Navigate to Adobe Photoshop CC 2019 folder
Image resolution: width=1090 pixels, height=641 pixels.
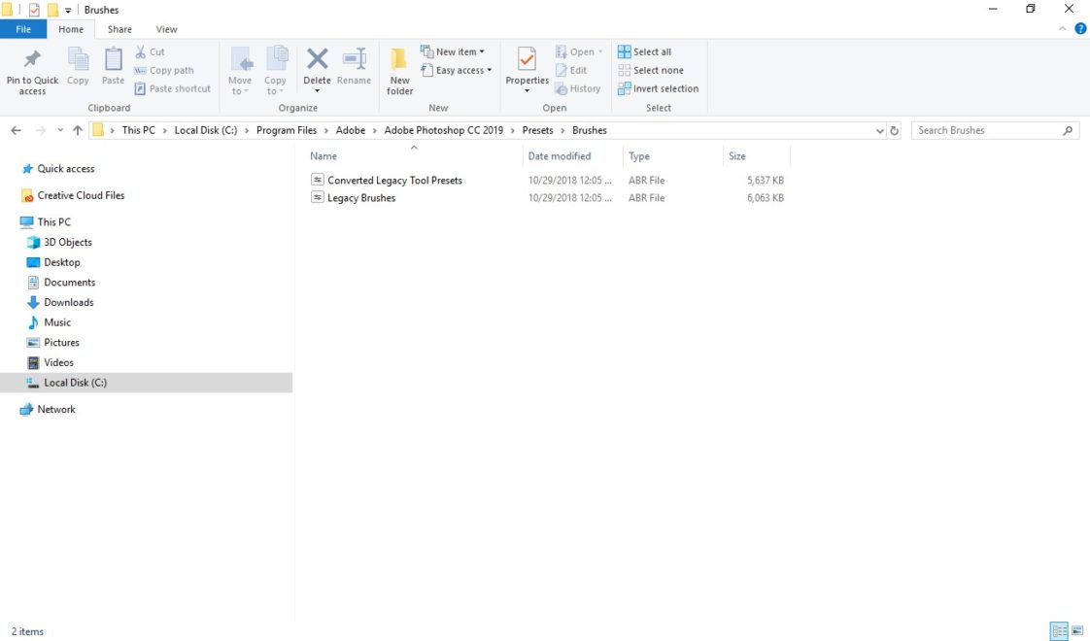[x=442, y=129]
